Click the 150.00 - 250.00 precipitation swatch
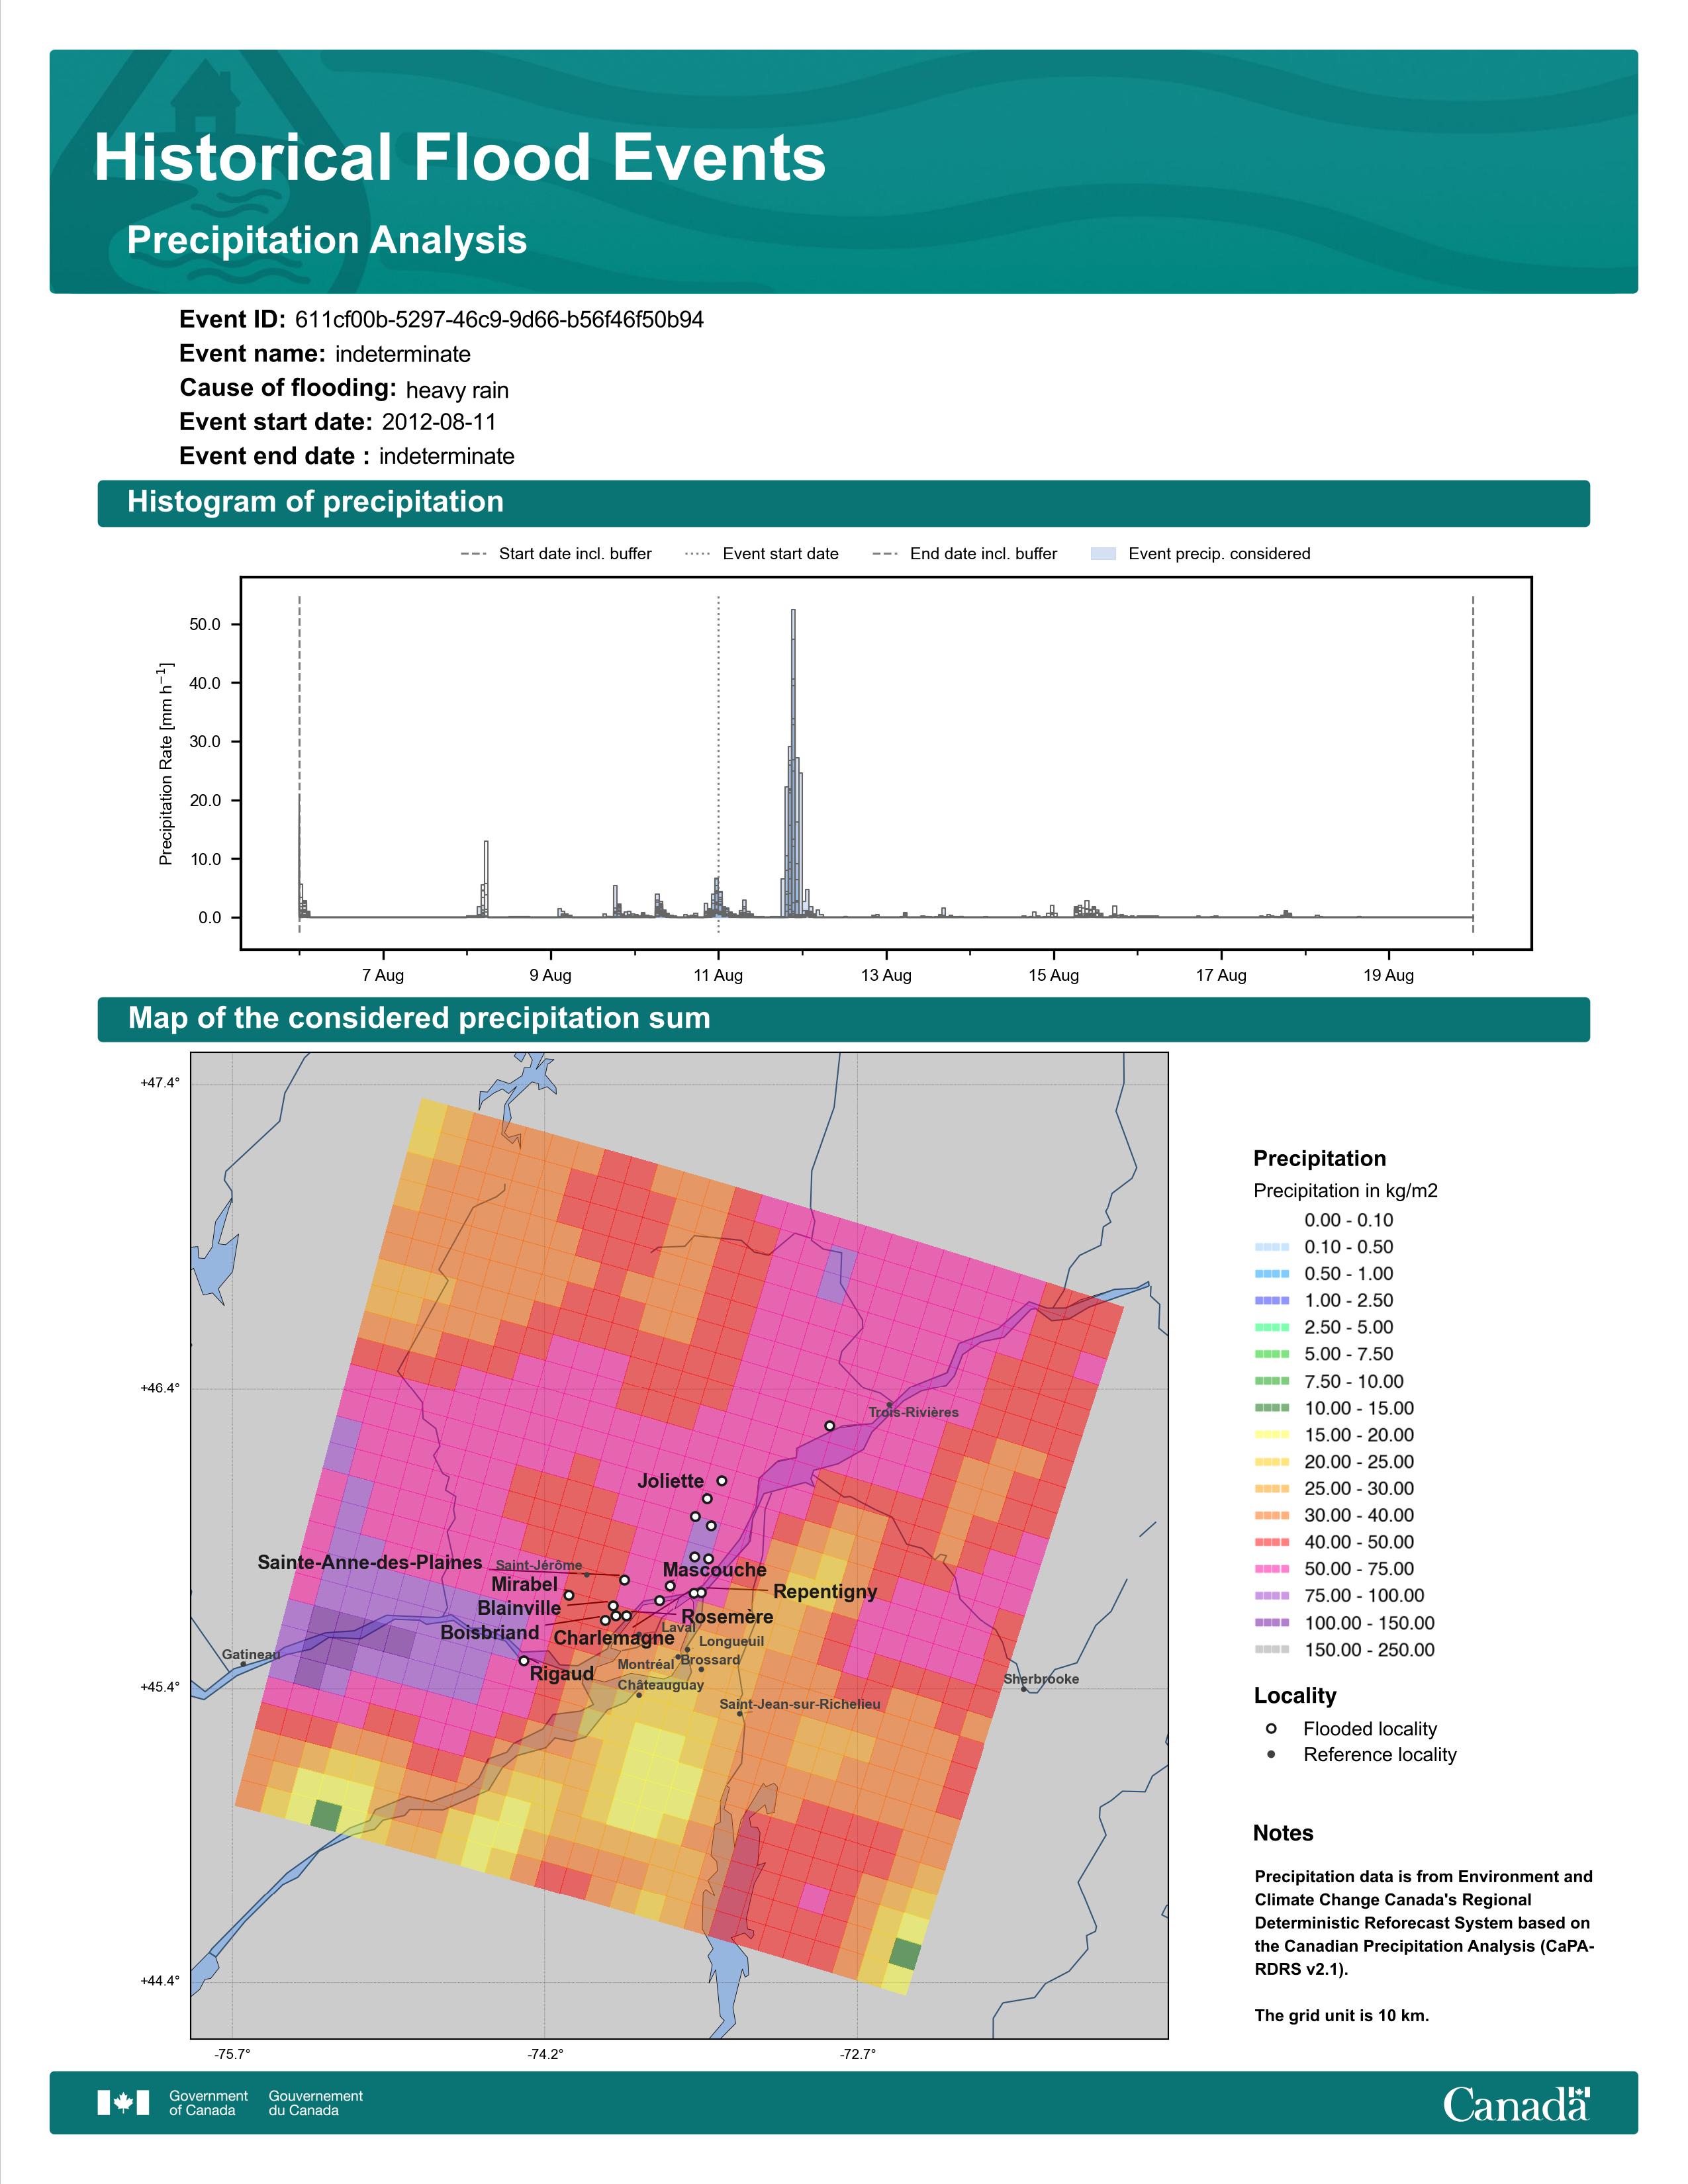The width and height of the screenshot is (1688, 2184). [1271, 1650]
